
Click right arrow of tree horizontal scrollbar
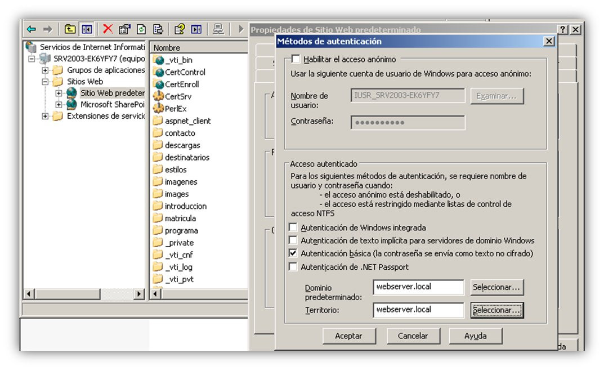tap(139, 294)
